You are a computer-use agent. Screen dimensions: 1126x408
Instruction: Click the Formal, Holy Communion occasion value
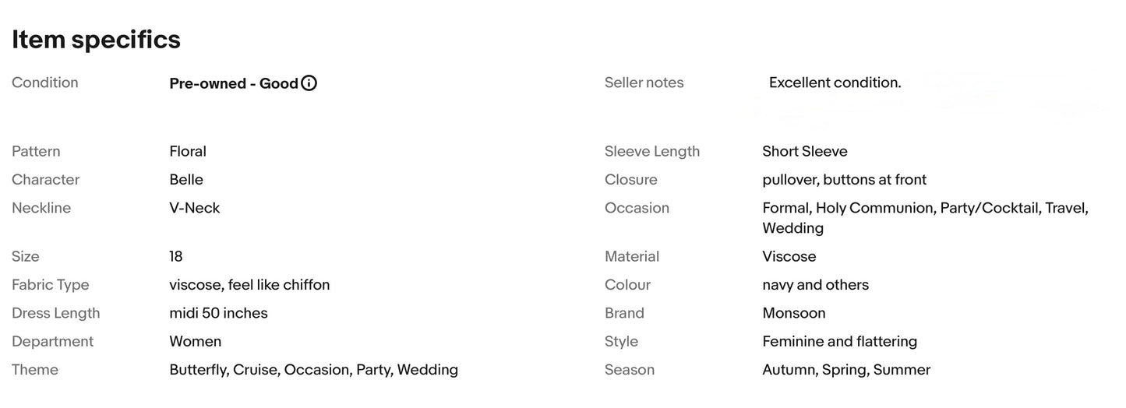[x=925, y=209]
